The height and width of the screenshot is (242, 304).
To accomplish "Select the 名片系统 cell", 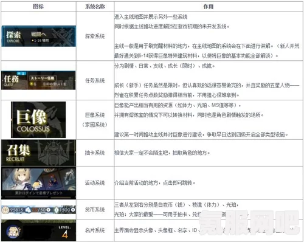I will click(95, 230).
